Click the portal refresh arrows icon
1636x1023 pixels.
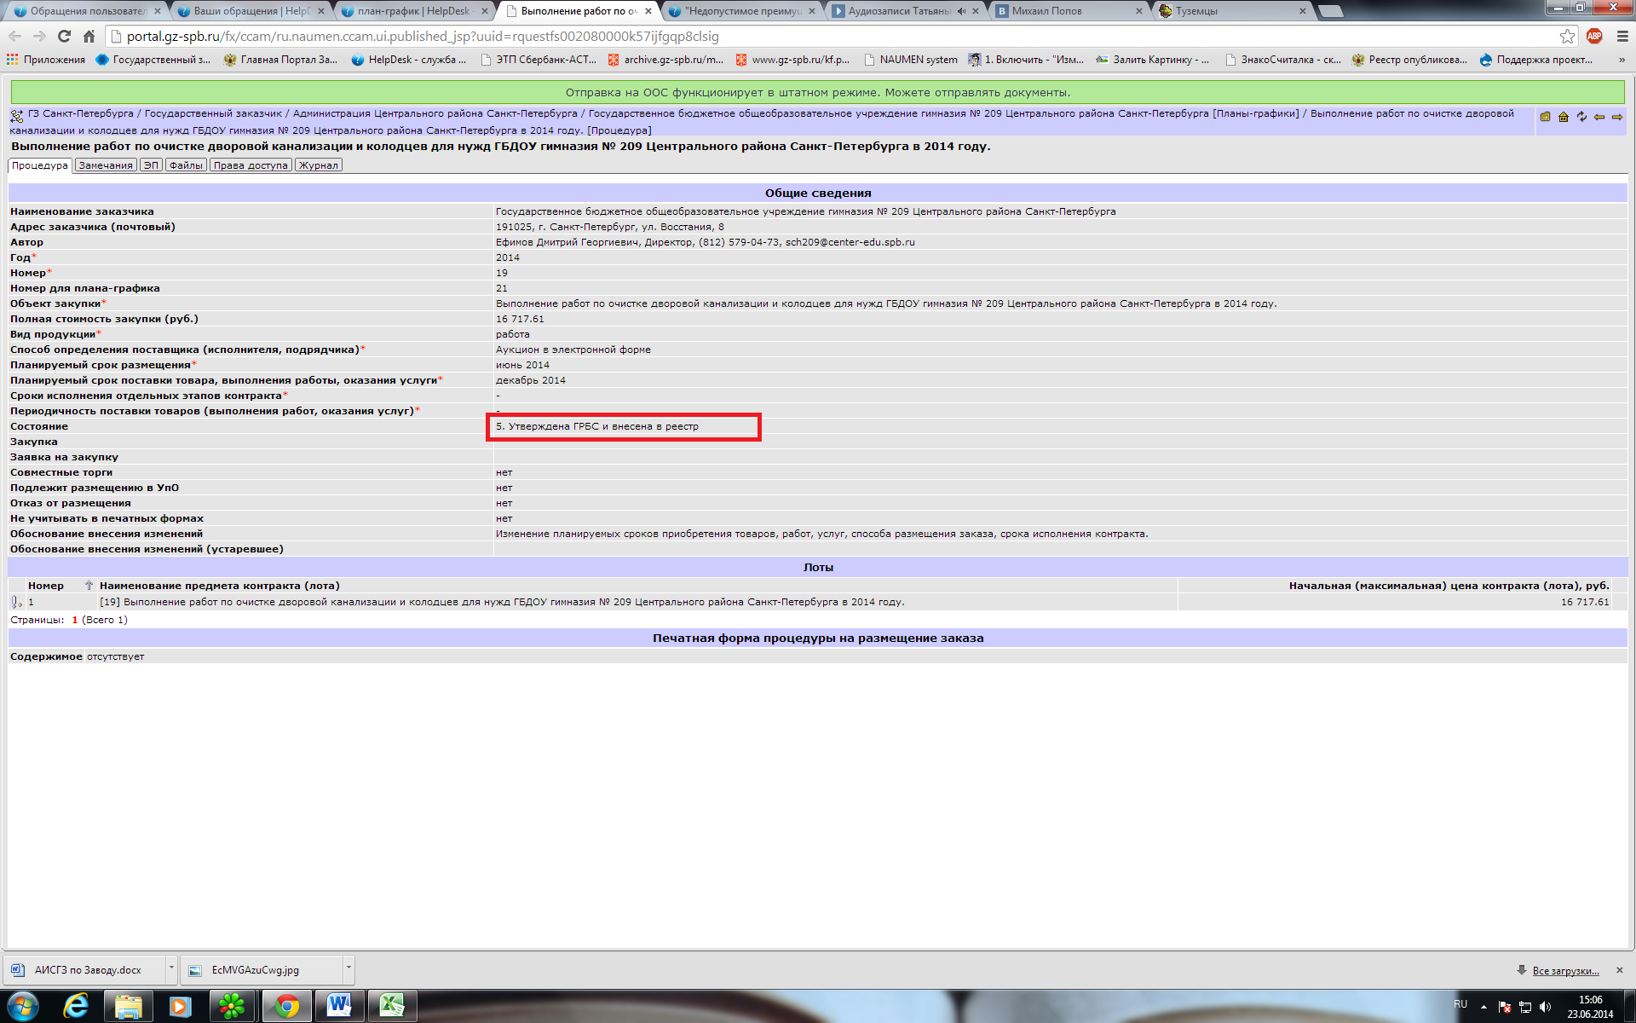(x=1581, y=117)
